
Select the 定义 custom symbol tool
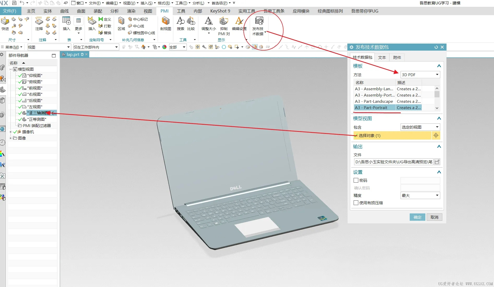[105, 19]
